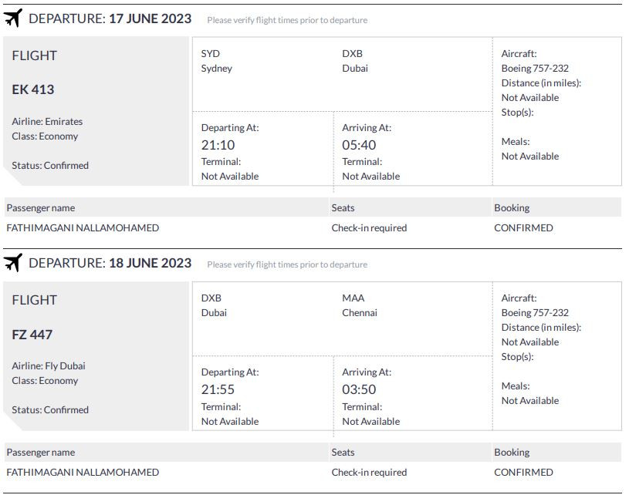The width and height of the screenshot is (629, 495).
Task: Click the Status: Confirmed text for Emirates flight
Action: pos(50,166)
